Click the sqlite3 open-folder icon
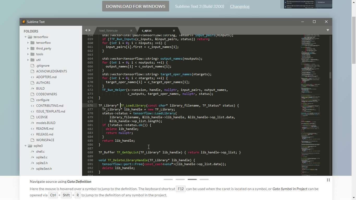356x200 pixels. tap(30, 146)
